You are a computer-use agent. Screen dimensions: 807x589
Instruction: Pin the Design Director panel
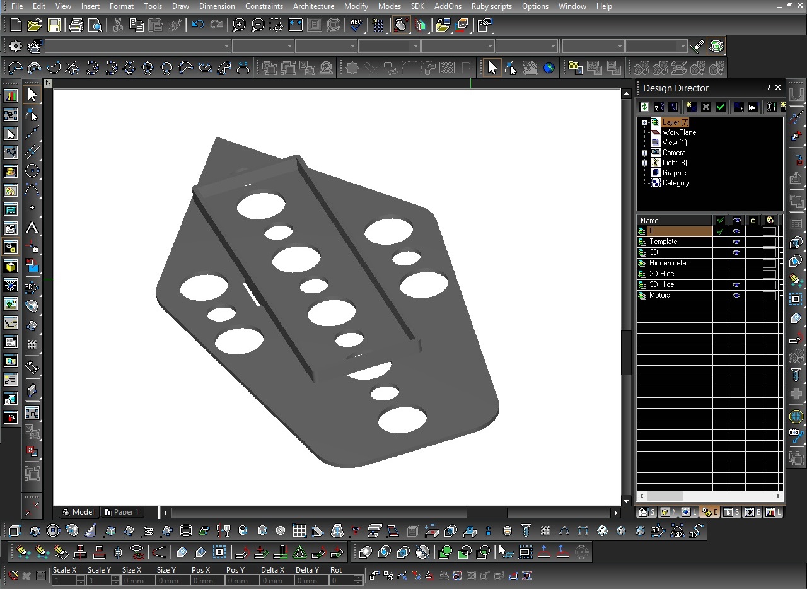click(768, 88)
